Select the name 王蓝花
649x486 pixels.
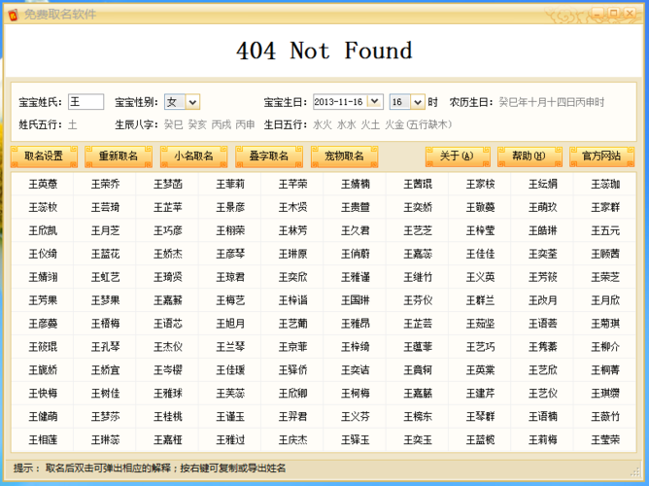pyautogui.click(x=105, y=254)
